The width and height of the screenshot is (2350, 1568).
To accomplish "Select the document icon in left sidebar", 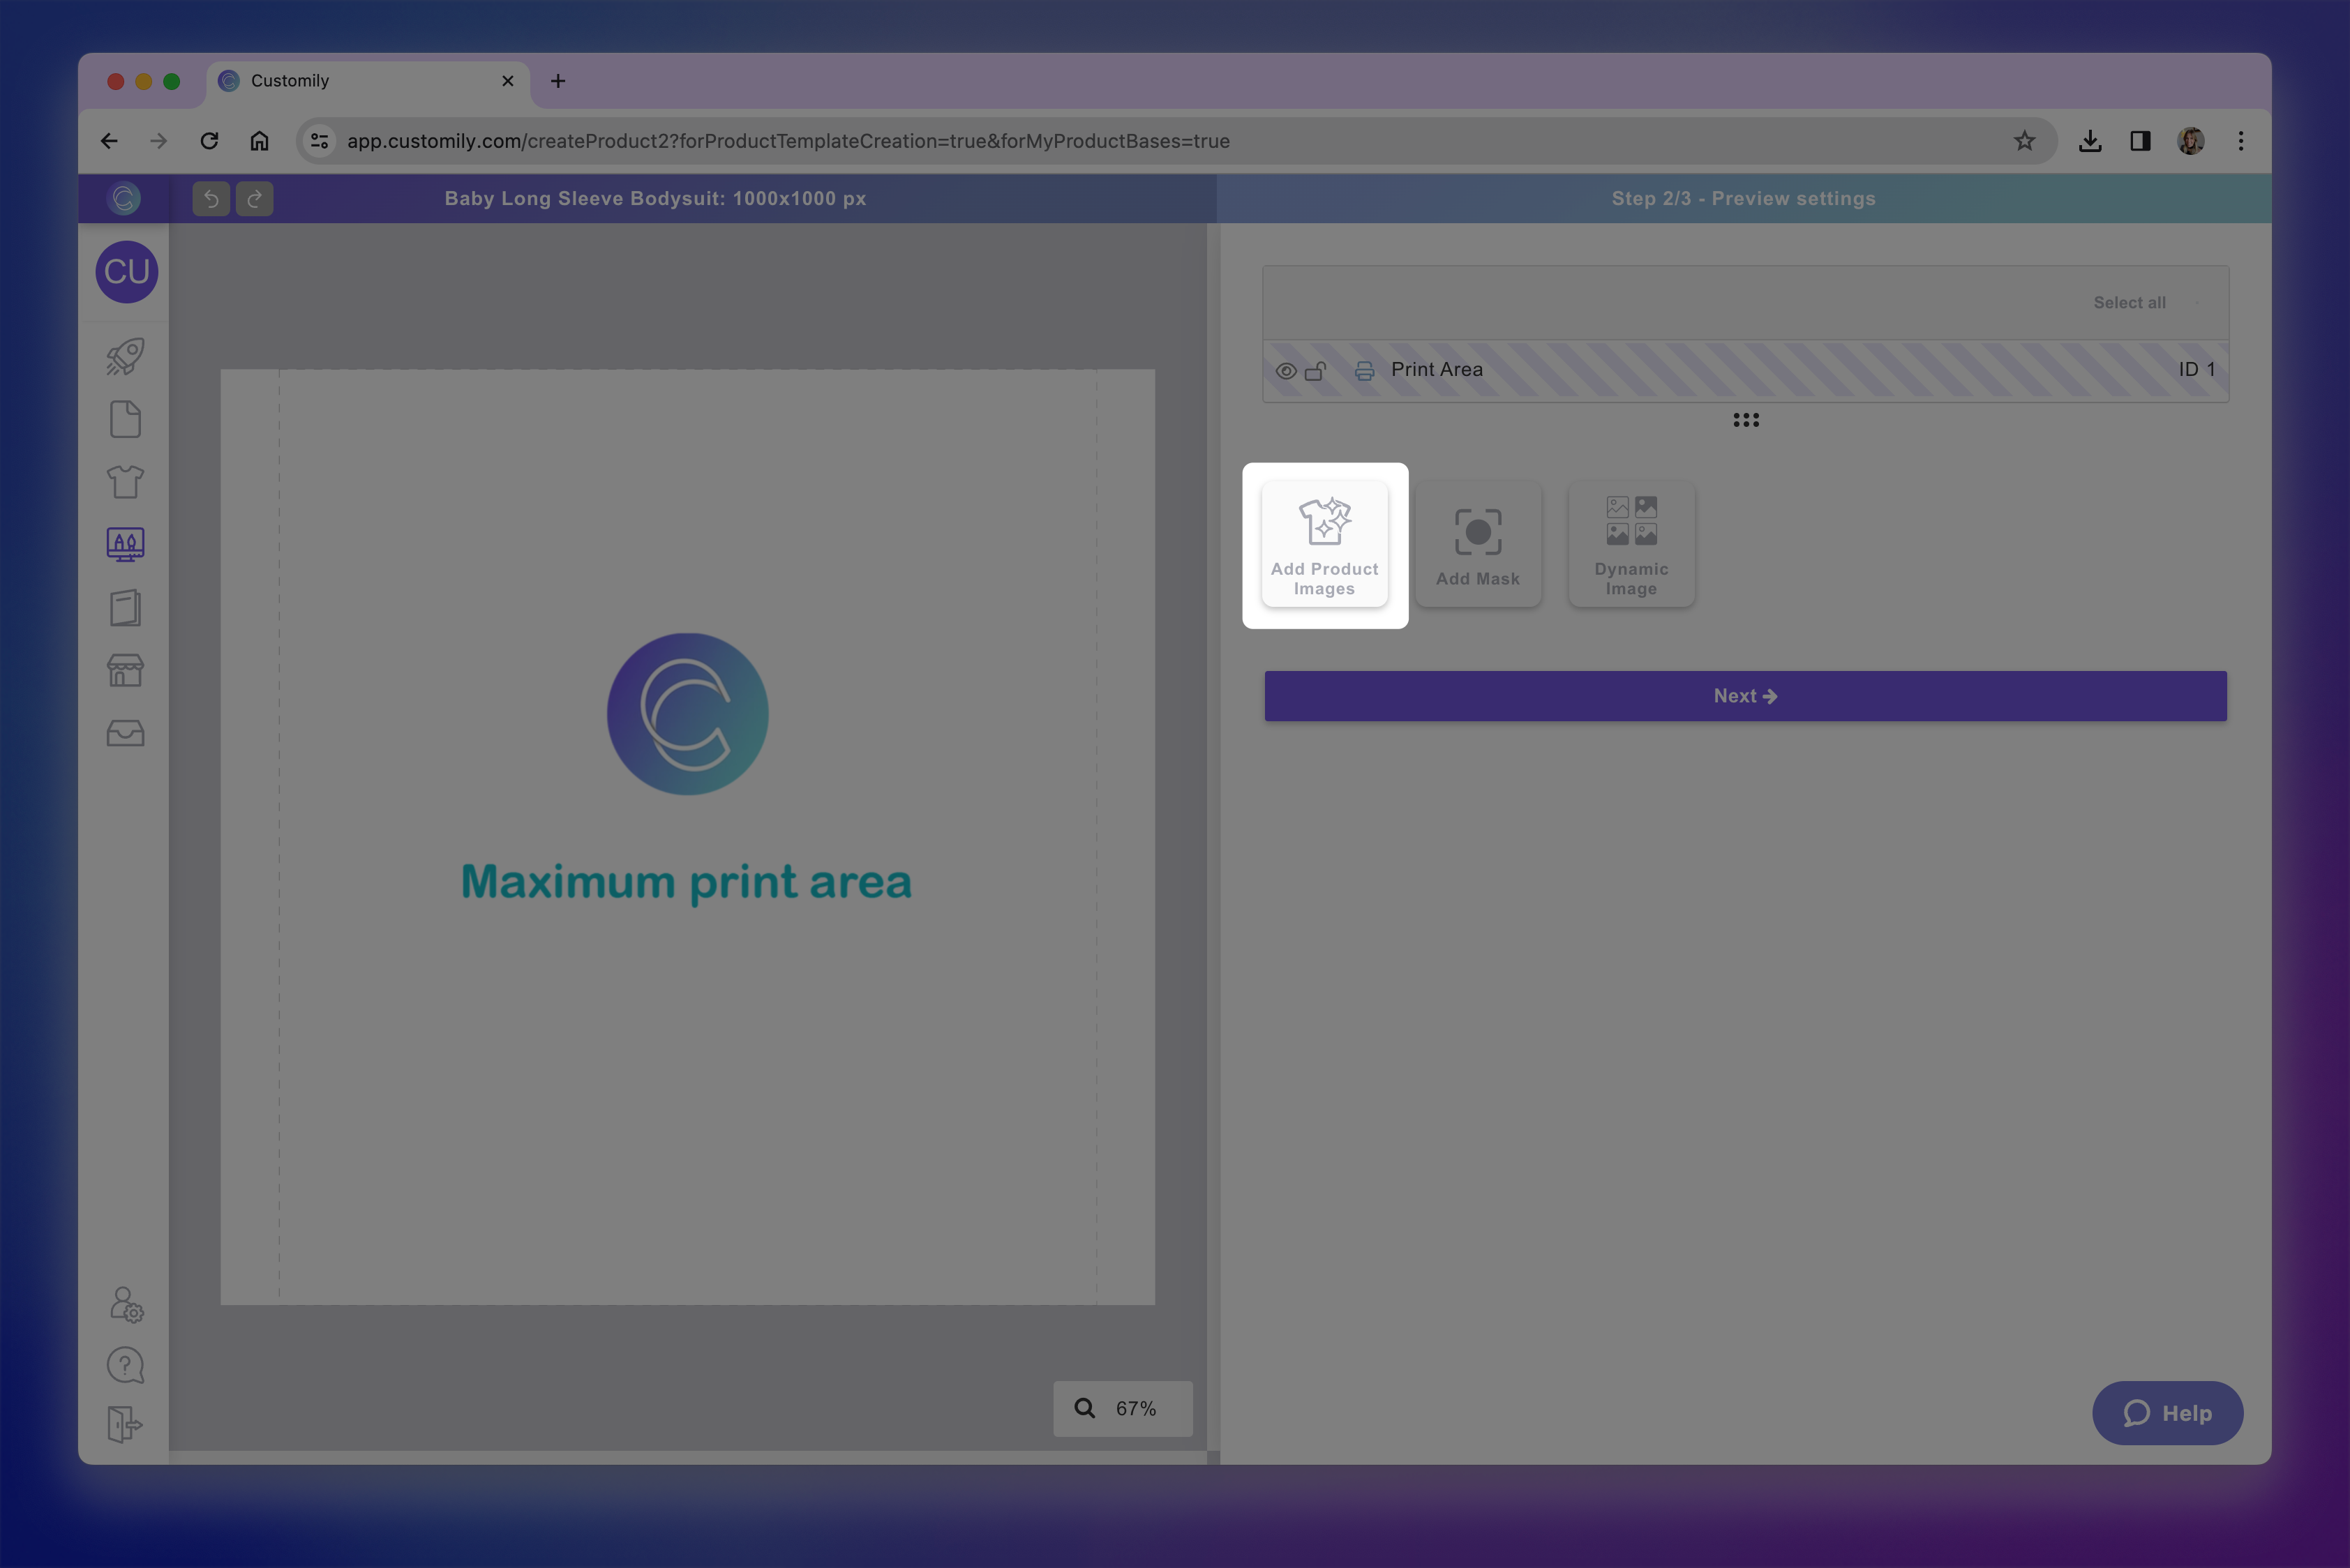I will tap(125, 419).
